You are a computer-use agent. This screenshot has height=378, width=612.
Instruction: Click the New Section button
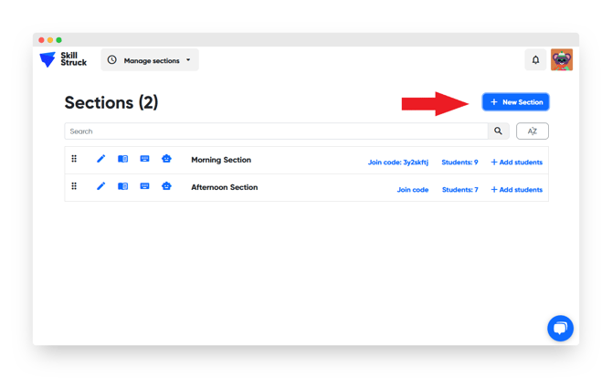pos(515,102)
